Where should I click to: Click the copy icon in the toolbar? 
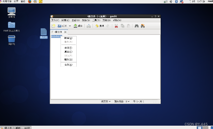tap(122, 26)
